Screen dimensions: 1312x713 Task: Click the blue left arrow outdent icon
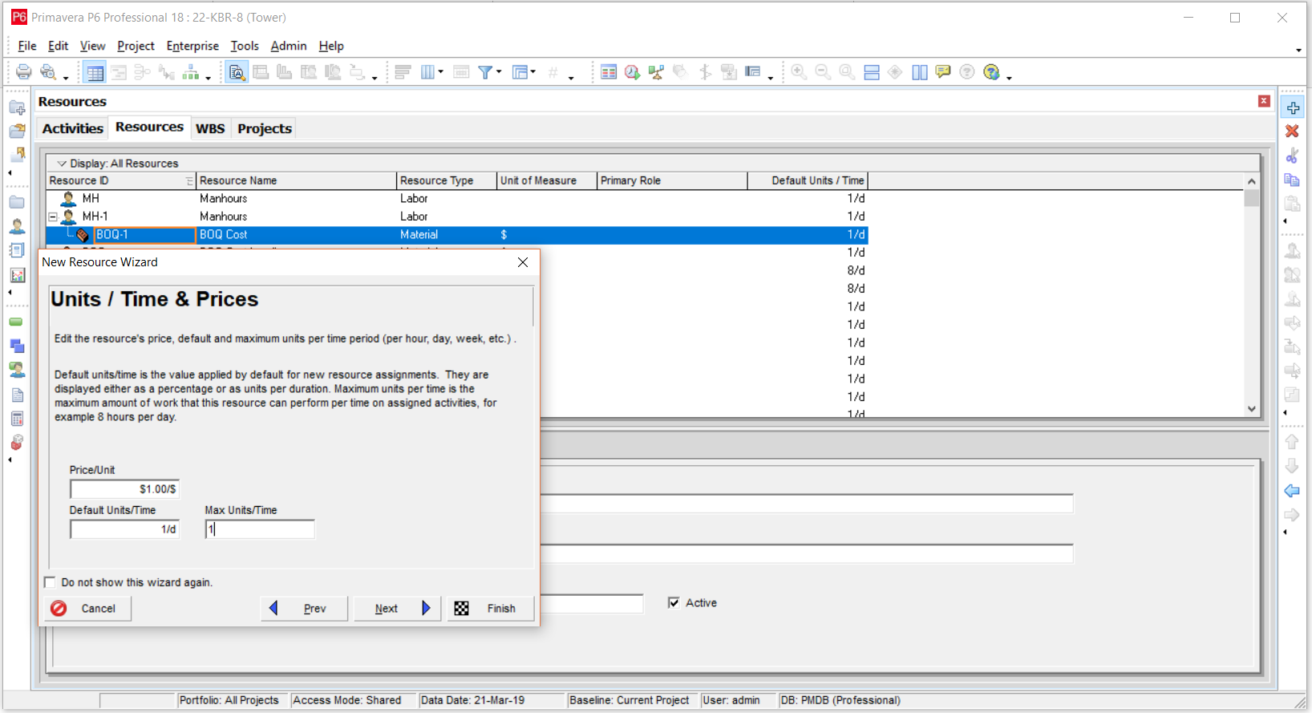pos(1292,491)
